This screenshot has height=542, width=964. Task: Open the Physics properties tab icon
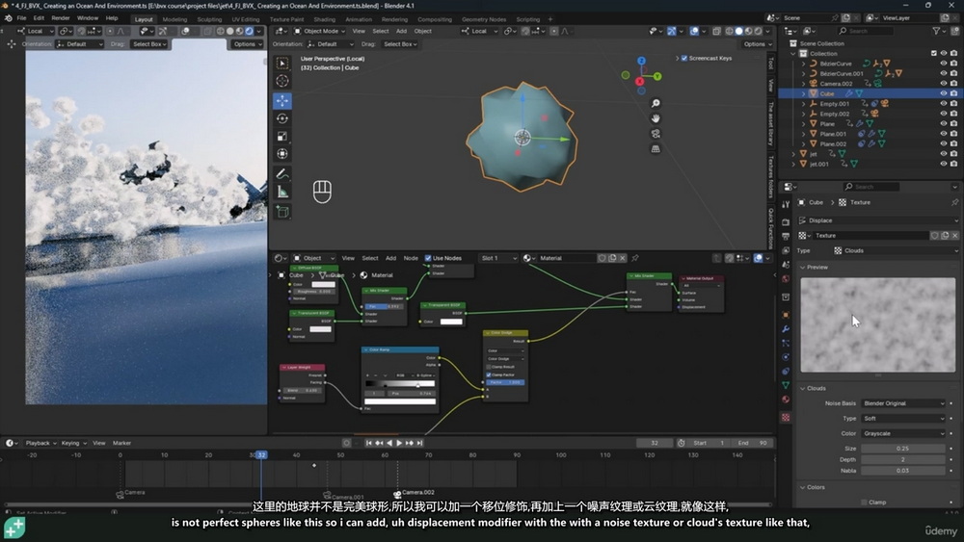(x=786, y=357)
